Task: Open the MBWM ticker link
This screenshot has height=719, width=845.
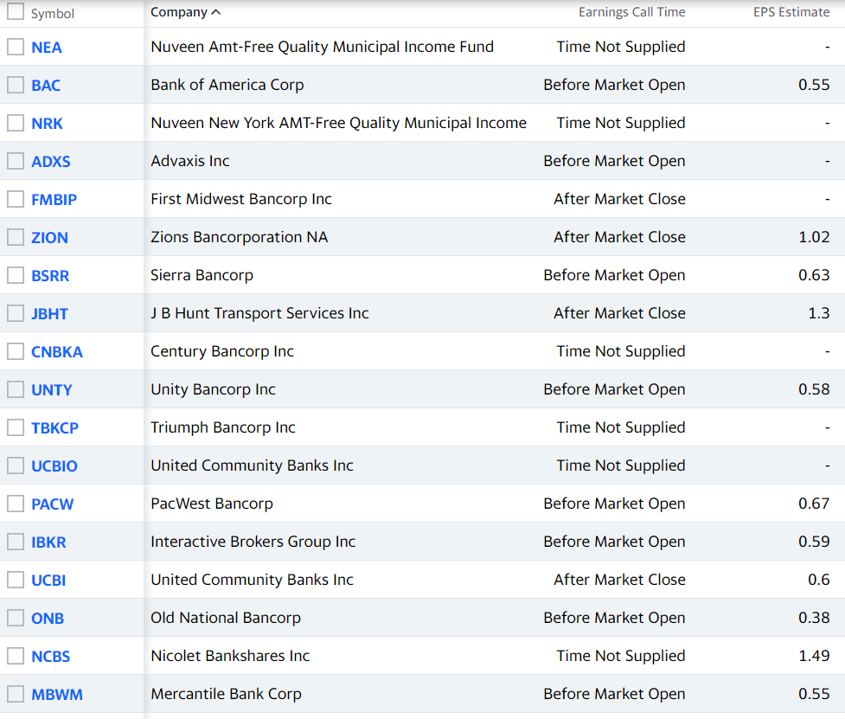Action: click(x=57, y=694)
